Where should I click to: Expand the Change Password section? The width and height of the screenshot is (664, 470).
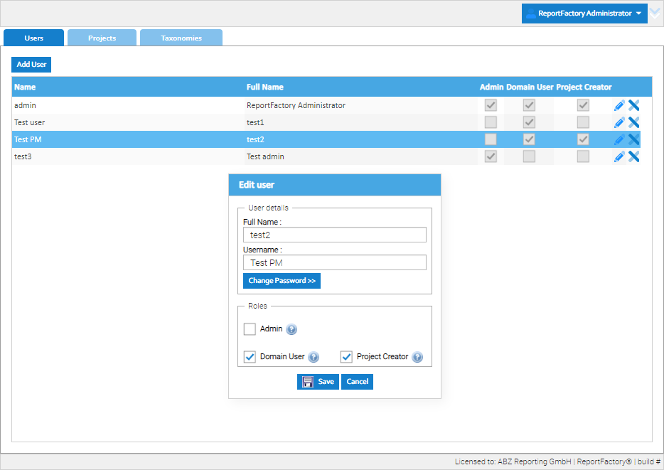pyautogui.click(x=282, y=281)
